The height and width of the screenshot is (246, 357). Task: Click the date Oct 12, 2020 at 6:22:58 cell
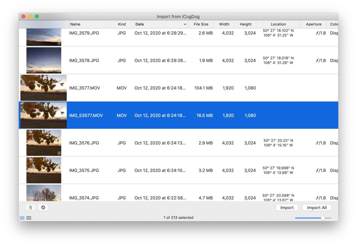(x=160, y=198)
